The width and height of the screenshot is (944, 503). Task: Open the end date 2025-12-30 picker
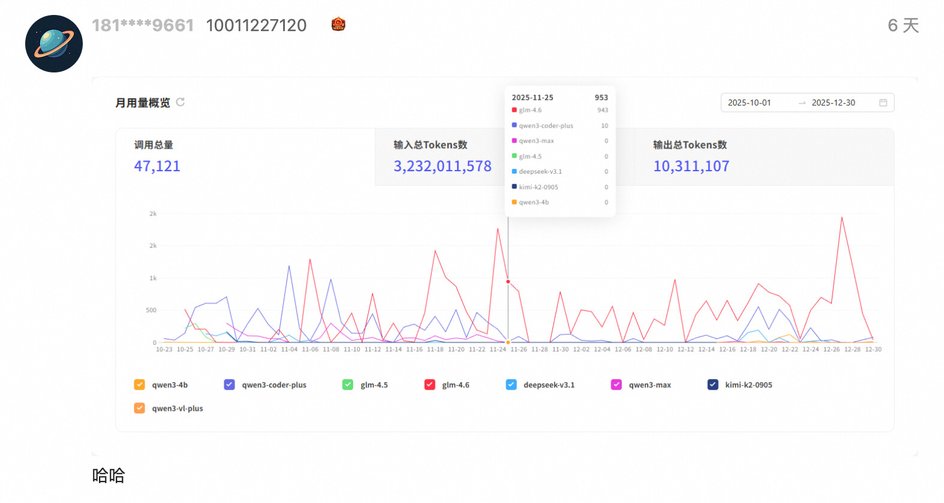coord(834,103)
